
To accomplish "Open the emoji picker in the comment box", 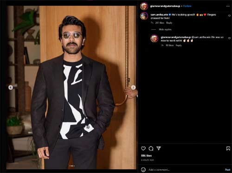I will coord(143,170).
